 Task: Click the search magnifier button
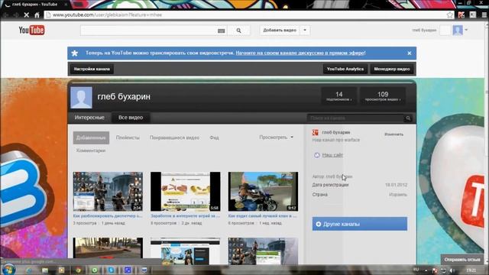point(238,31)
